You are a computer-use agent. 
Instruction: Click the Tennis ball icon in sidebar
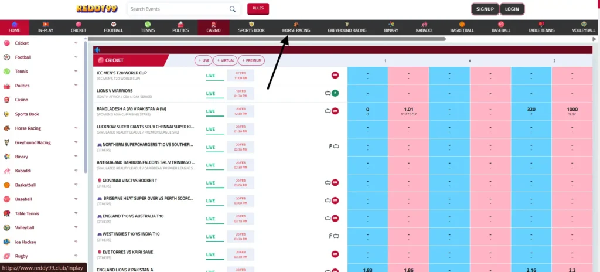[6, 72]
